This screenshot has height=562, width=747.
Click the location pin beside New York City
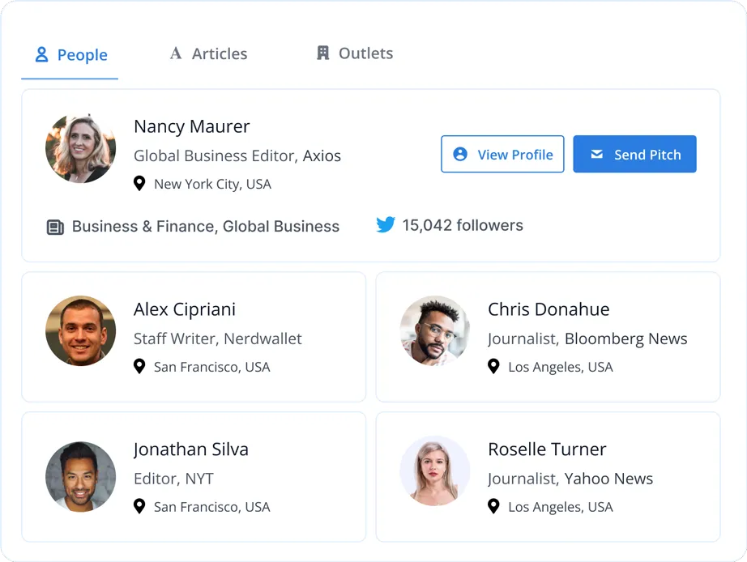click(x=139, y=184)
